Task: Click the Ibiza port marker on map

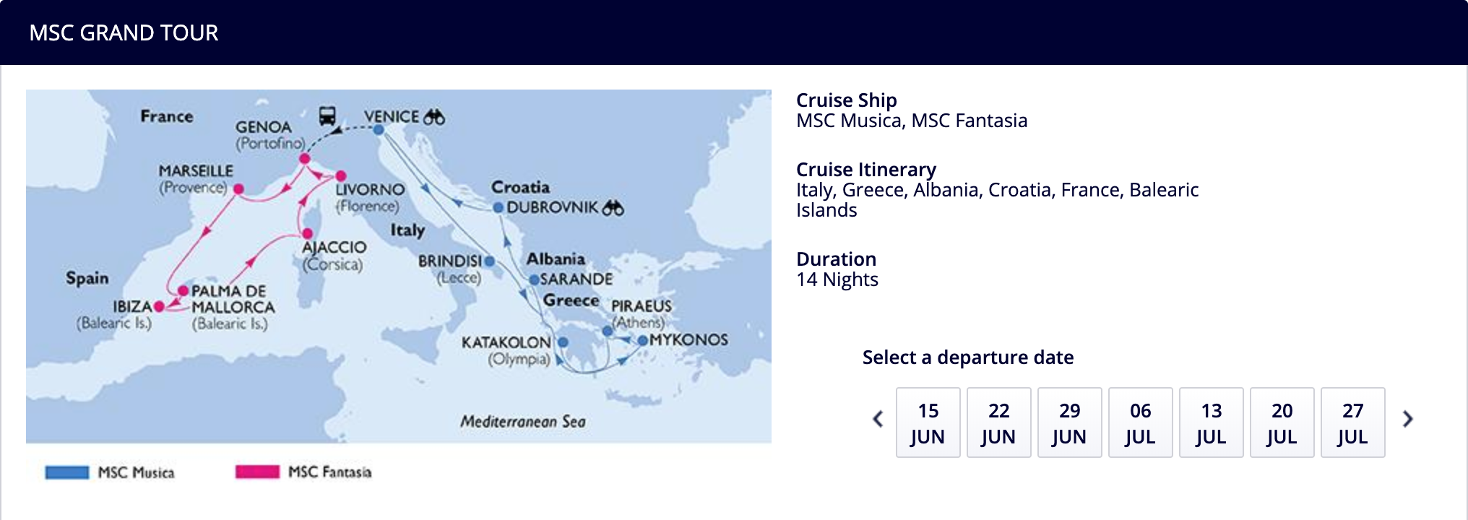Action: 159,307
